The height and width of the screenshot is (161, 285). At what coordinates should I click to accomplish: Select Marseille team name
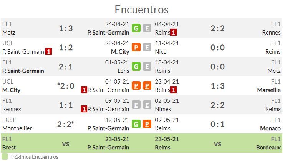point(269,90)
